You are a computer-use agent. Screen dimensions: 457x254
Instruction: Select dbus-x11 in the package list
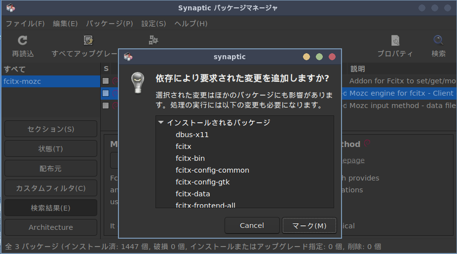tap(192, 135)
